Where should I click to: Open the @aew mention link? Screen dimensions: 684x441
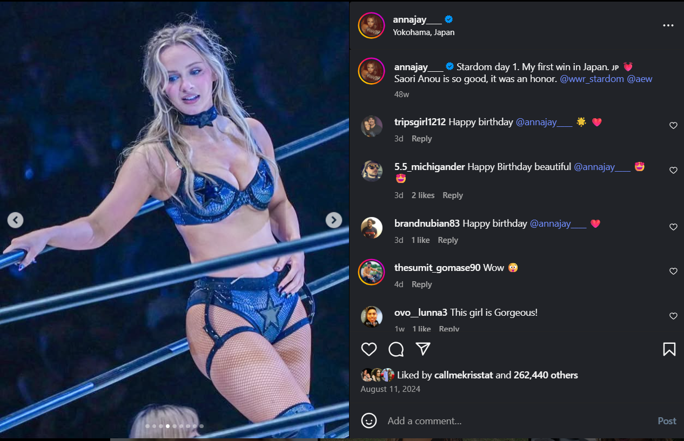[x=640, y=79]
